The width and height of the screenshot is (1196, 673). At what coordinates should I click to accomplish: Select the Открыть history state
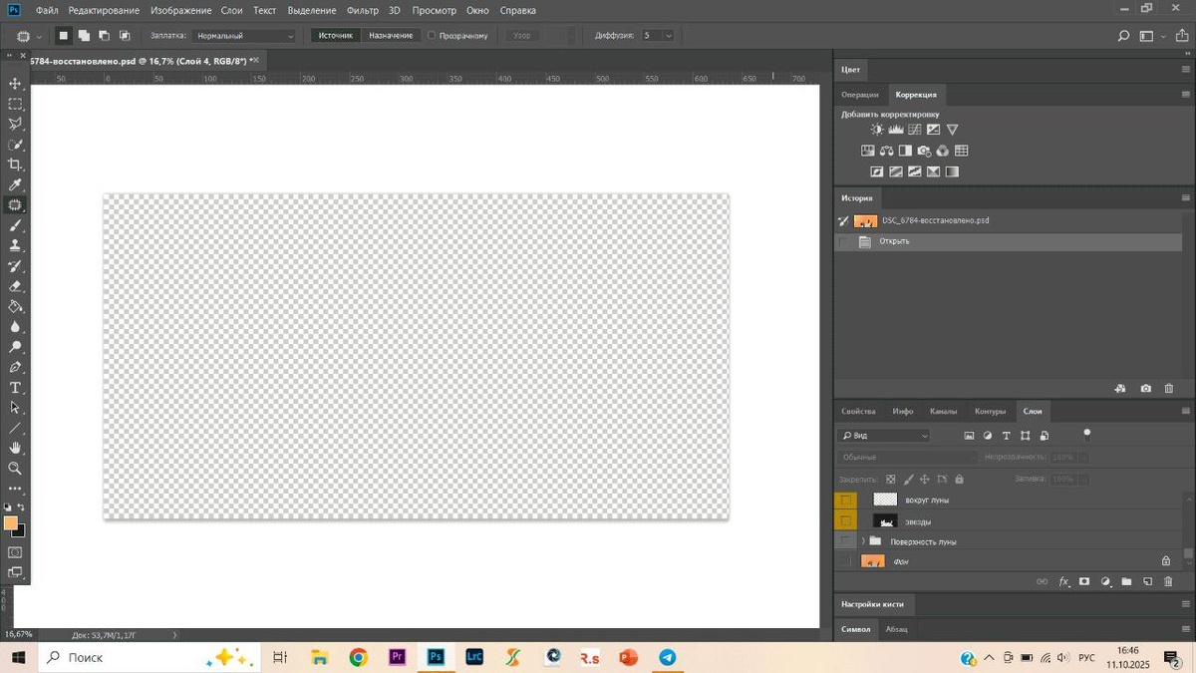tap(1008, 241)
